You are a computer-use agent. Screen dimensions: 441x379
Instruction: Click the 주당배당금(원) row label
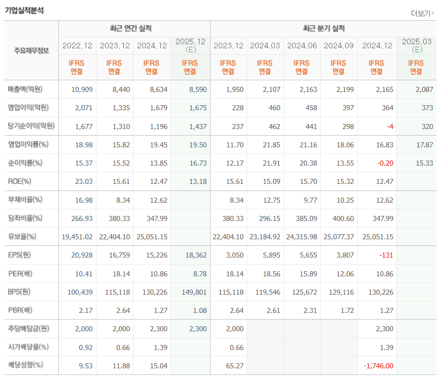tap(28, 329)
